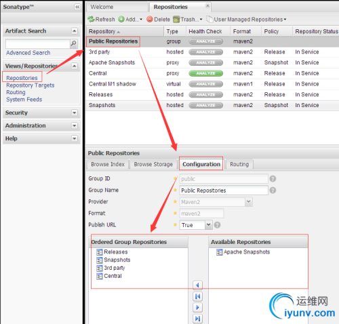Open the Routing tab of Public Repositories

point(239,164)
